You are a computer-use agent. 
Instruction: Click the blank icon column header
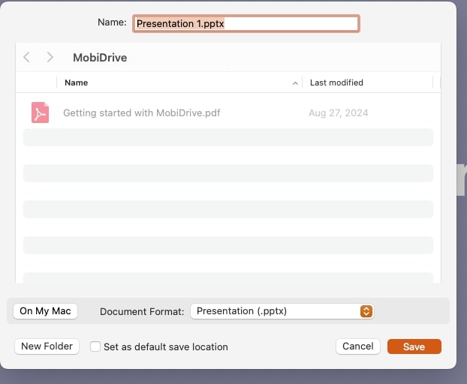click(x=36, y=82)
